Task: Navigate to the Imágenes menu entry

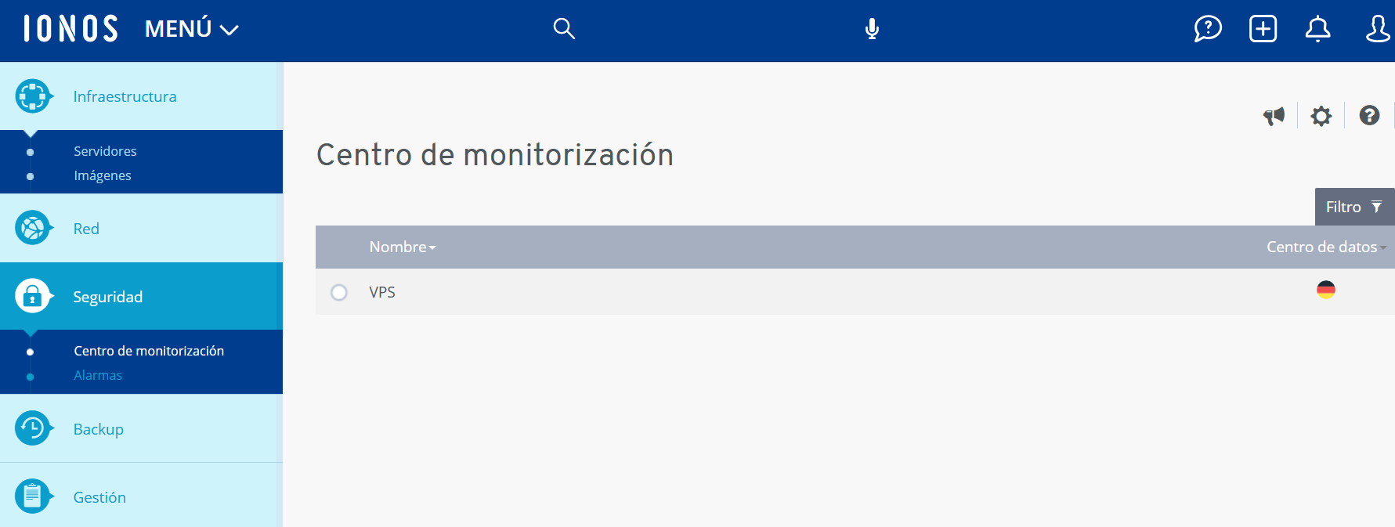Action: 103,175
